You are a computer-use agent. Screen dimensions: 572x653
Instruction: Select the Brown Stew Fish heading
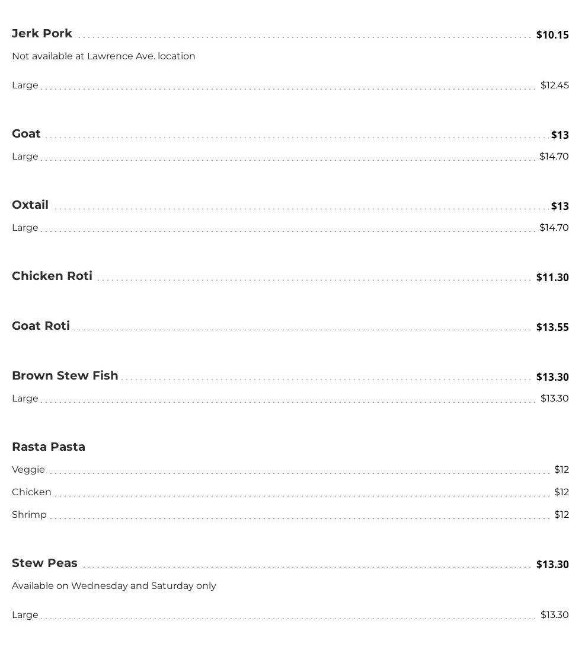coord(65,376)
